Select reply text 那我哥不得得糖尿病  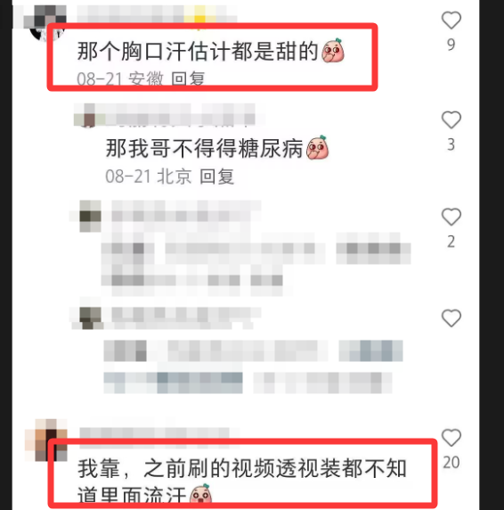tap(204, 149)
